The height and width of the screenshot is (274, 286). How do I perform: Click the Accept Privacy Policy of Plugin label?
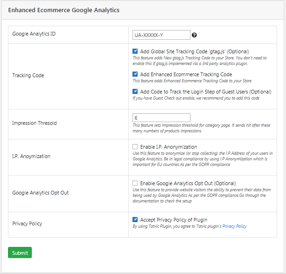(x=174, y=220)
